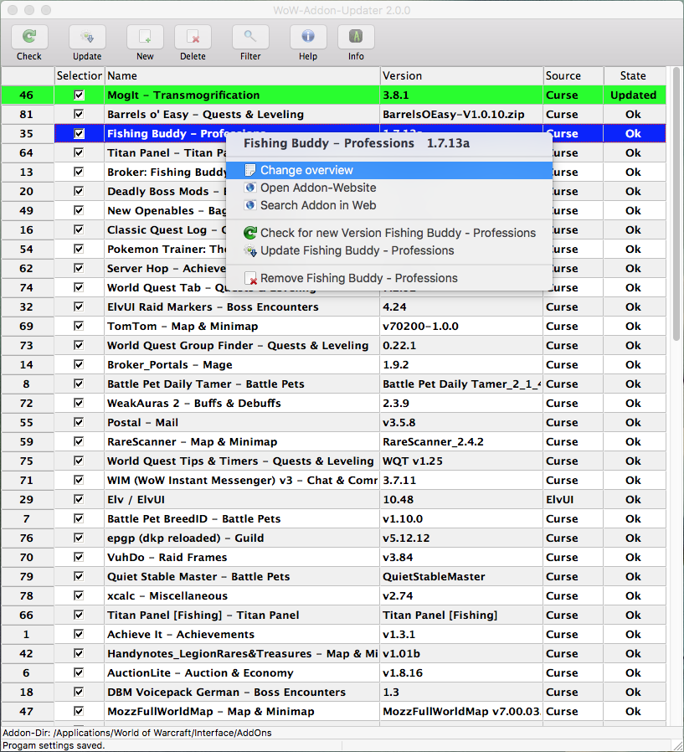Click 'Progam settings saved.' status message
684x752 pixels.
54,745
